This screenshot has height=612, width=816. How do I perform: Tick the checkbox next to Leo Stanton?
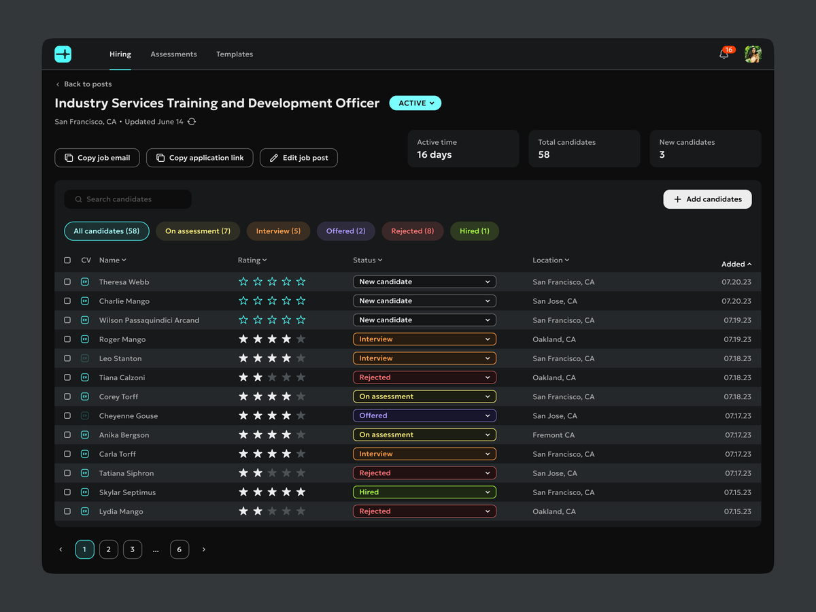[67, 358]
